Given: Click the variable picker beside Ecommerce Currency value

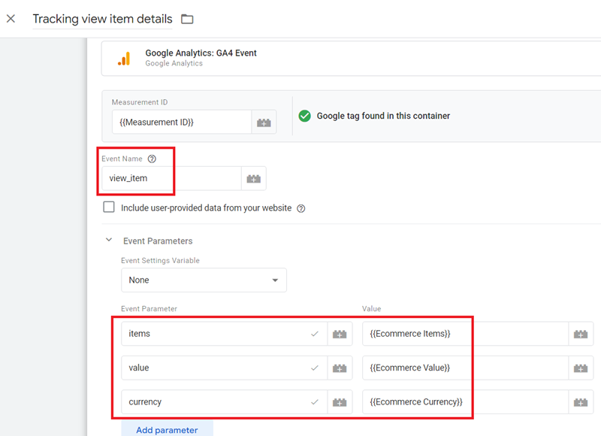Looking at the screenshot, I should pyautogui.click(x=582, y=402).
